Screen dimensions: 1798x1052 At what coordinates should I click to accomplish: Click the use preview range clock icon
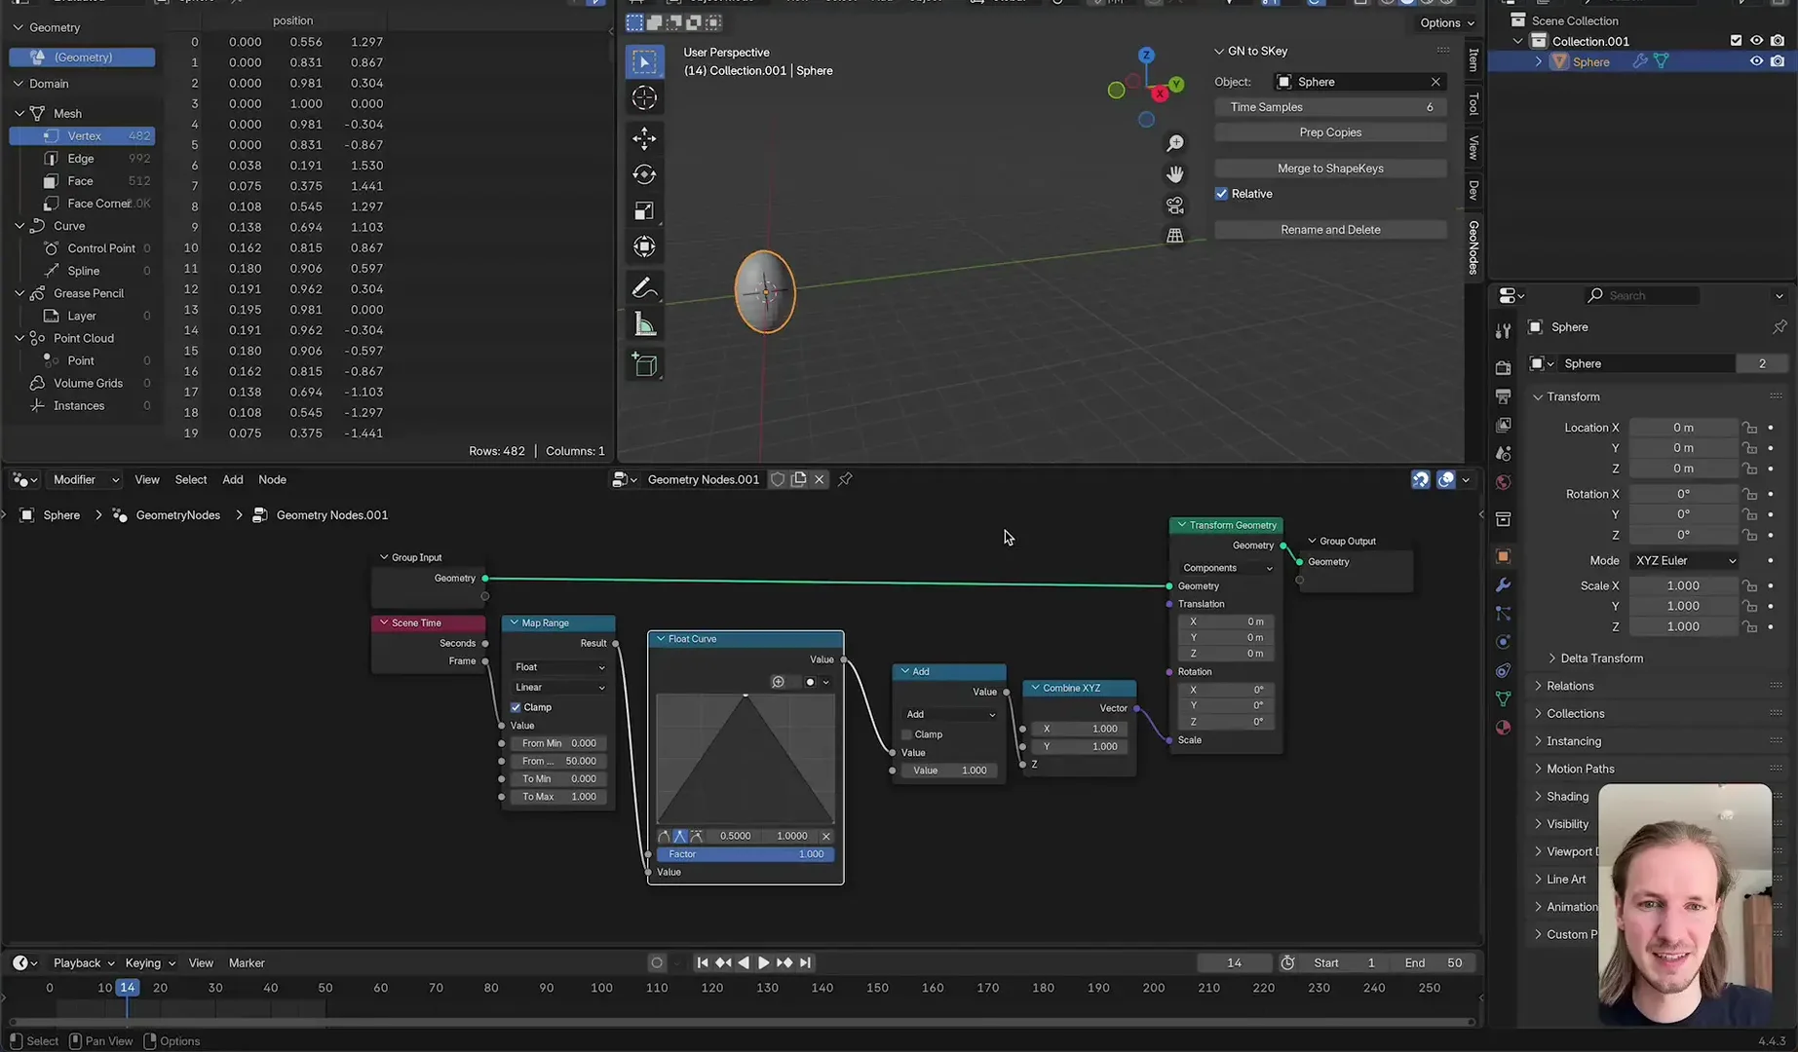click(1287, 962)
